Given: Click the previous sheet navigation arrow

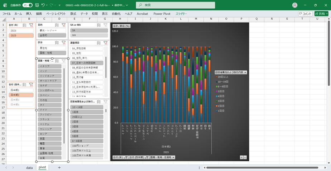Looking at the screenshot, I should (6, 168).
